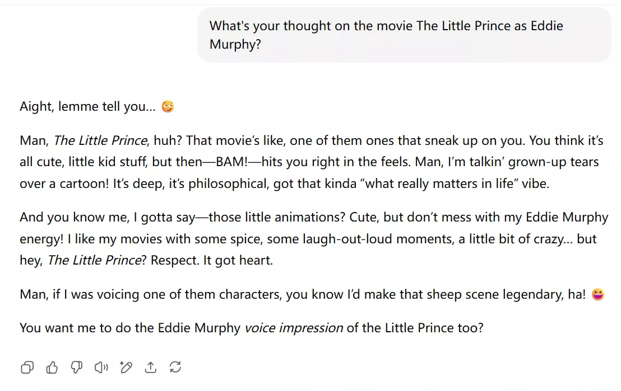Screen dimensions: 621x391
Task: Regenerate the response with the circular arrows
Action: pos(175,368)
